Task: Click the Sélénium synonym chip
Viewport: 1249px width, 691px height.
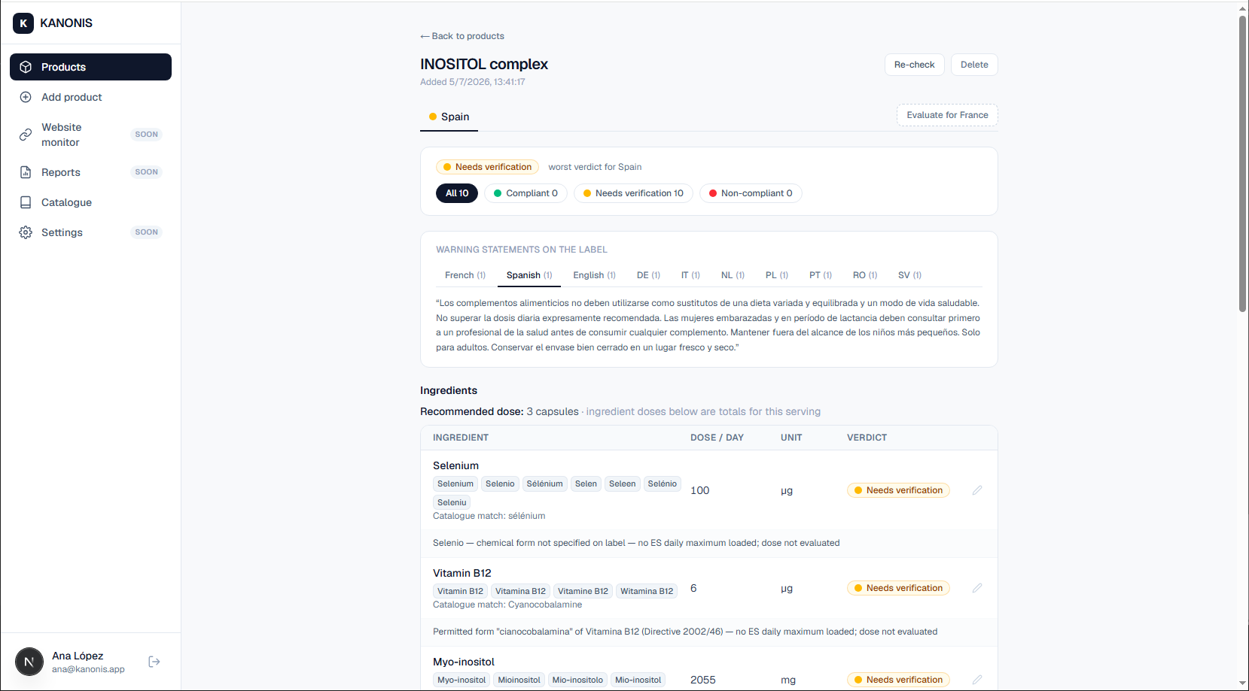Action: click(544, 484)
